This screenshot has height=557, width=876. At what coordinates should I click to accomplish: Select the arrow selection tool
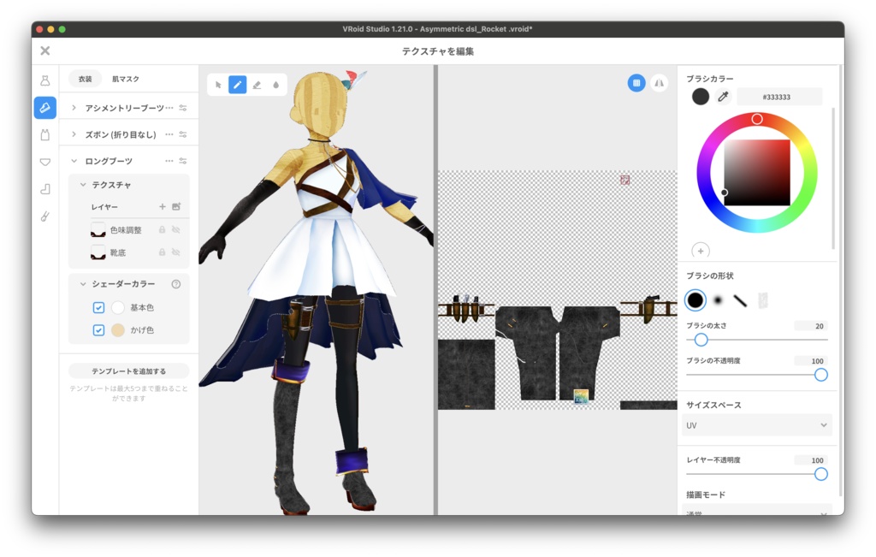(x=217, y=84)
